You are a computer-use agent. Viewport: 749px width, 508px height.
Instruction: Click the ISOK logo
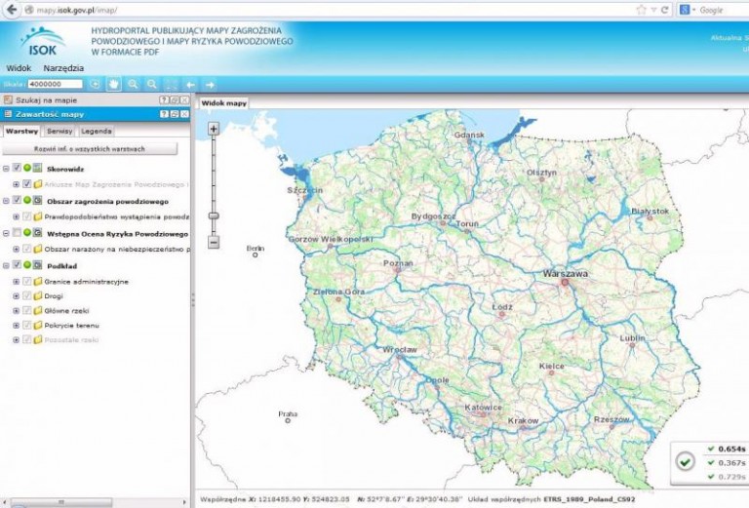(x=43, y=42)
